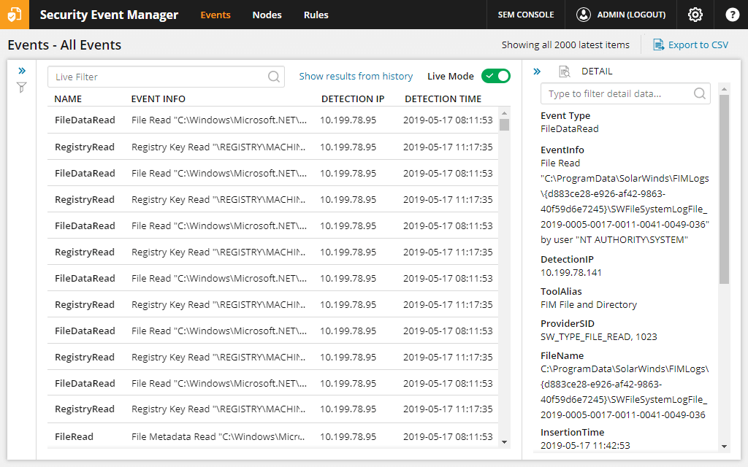Image resolution: width=748 pixels, height=467 pixels.
Task: Click the admin user avatar icon
Action: tap(582, 15)
